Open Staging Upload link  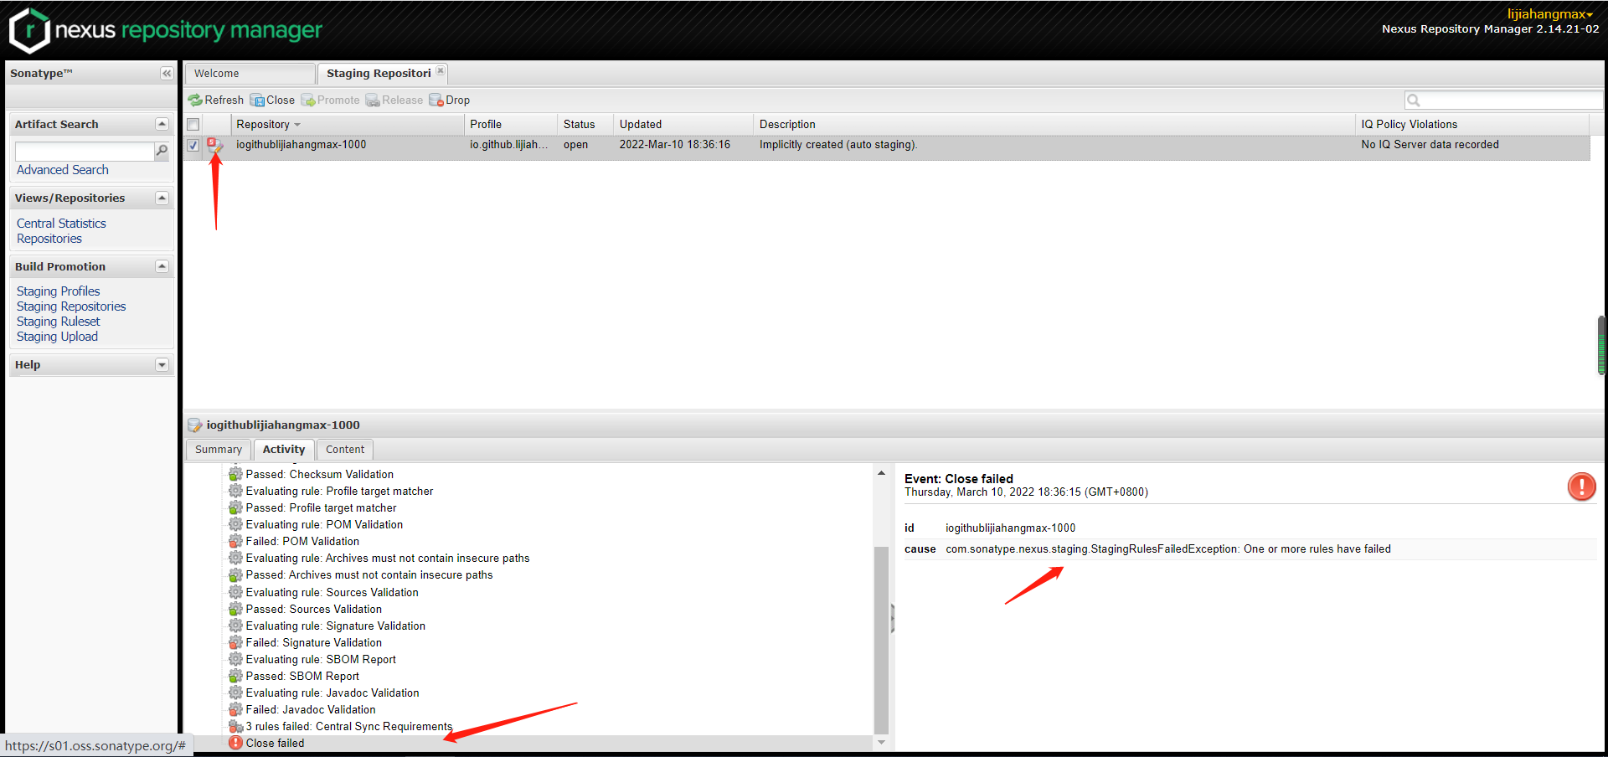pyautogui.click(x=57, y=337)
